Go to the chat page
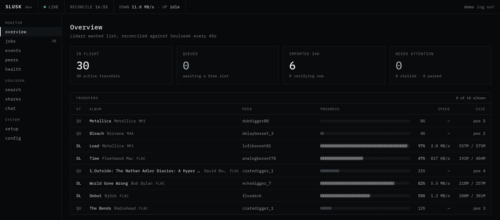The height and width of the screenshot is (220, 500). coord(31,108)
